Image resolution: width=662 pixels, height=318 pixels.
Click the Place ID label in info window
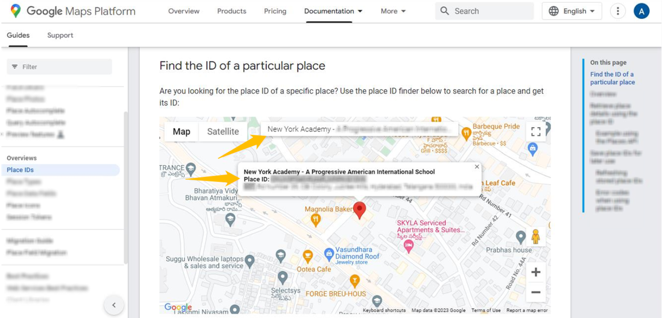tap(257, 179)
